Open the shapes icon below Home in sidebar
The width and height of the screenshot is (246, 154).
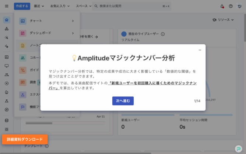[7, 29]
